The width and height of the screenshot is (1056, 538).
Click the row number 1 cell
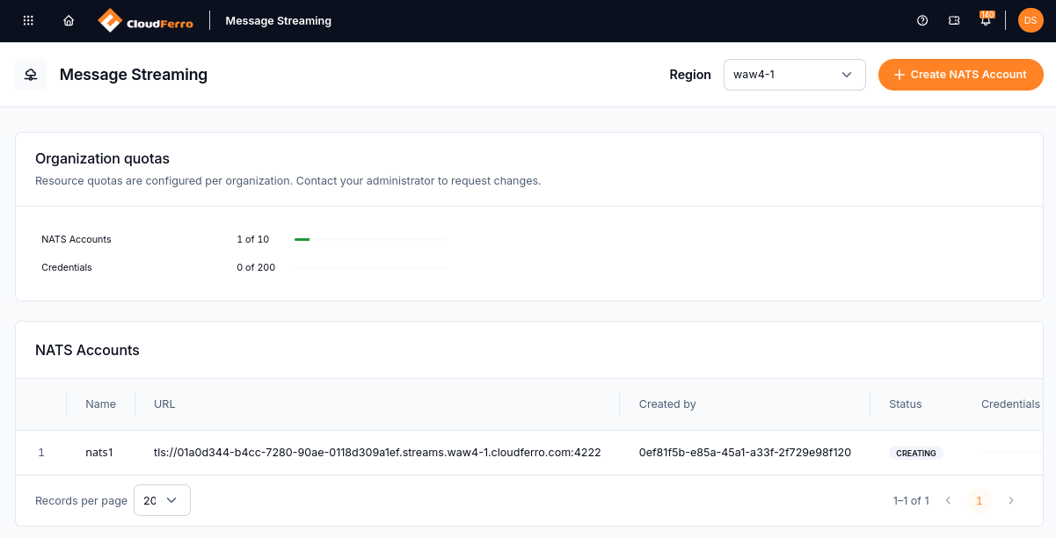[x=41, y=453]
